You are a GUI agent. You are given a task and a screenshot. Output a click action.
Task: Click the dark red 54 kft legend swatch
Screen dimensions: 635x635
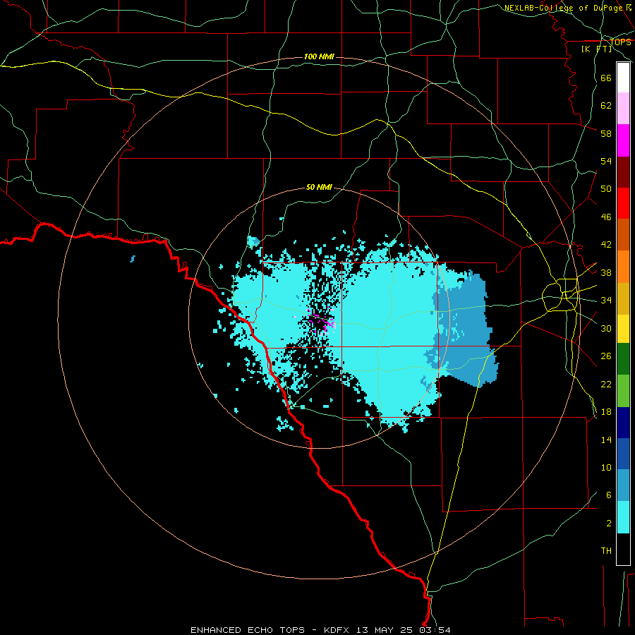(x=623, y=172)
